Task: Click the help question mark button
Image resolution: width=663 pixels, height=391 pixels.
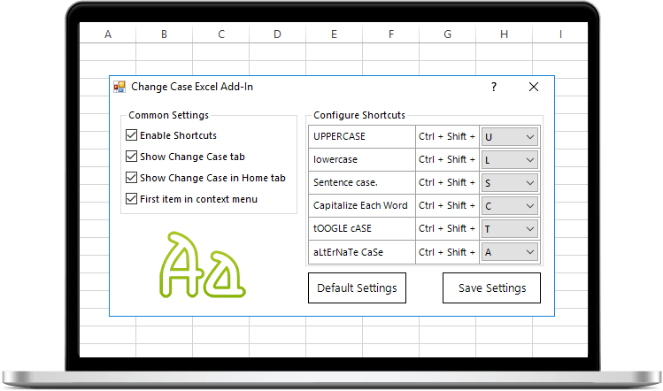Action: pyautogui.click(x=493, y=87)
